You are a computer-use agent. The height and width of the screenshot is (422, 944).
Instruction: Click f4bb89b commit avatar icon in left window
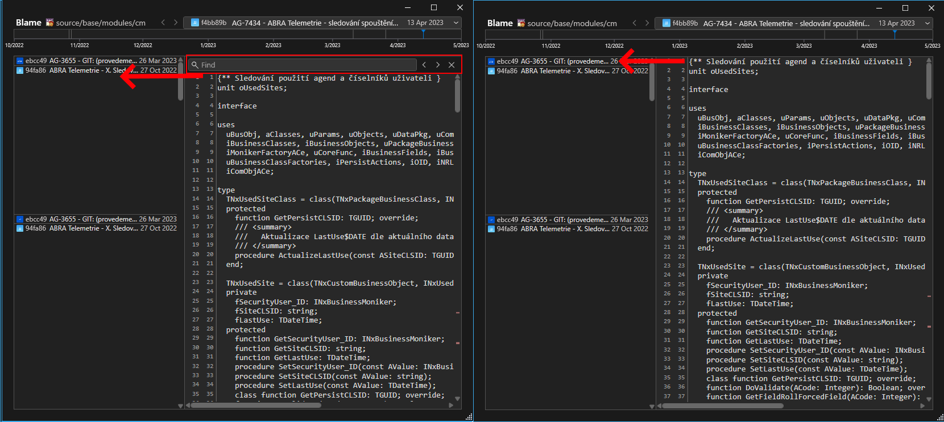click(x=195, y=23)
